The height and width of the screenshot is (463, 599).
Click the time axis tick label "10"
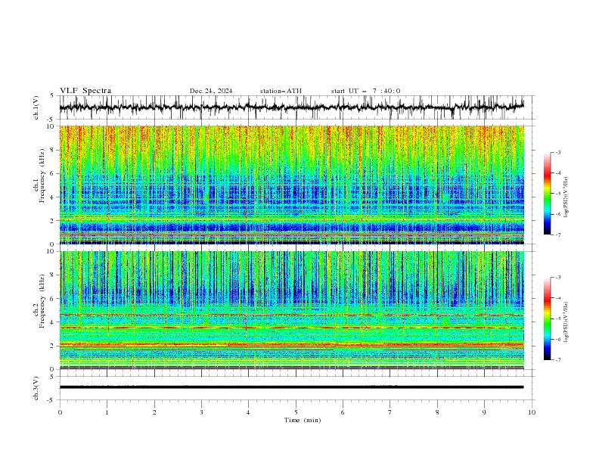[x=532, y=412]
